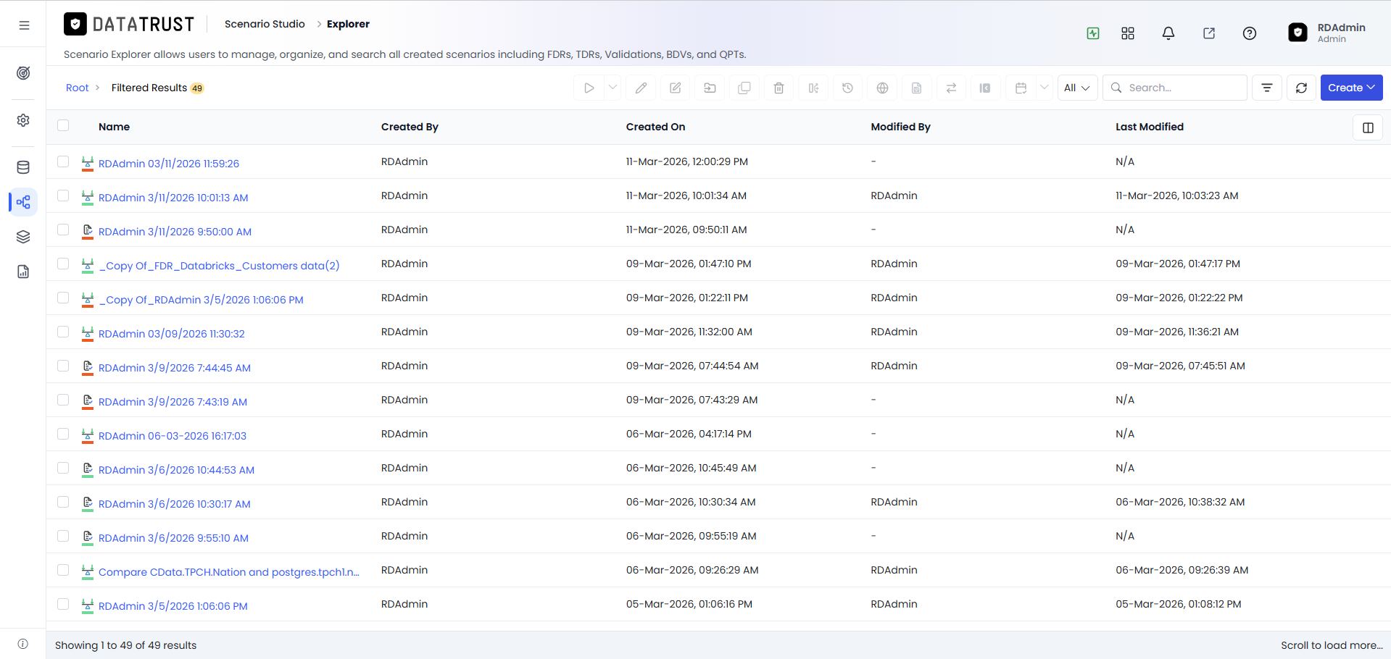Click into the Search field
This screenshot has width=1391, height=659.
click(x=1174, y=88)
